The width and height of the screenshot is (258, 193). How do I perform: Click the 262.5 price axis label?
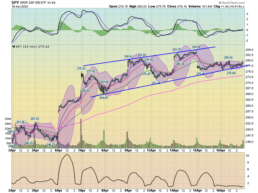(250, 100)
